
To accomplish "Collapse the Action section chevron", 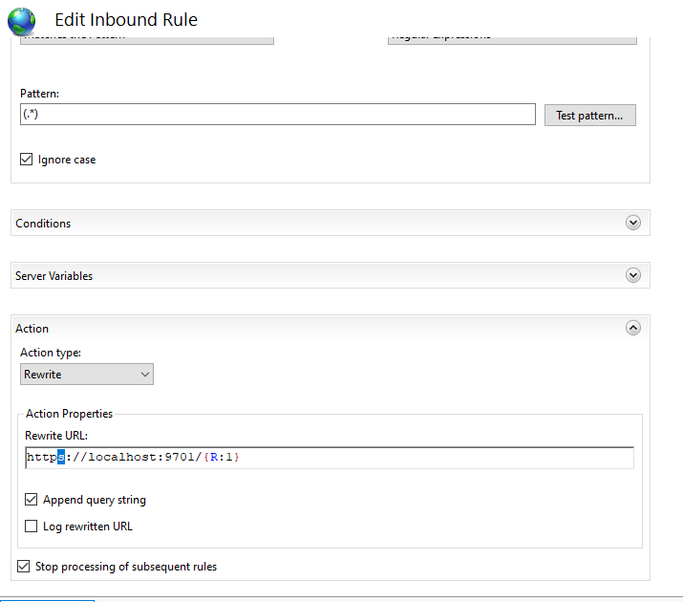I will click(632, 328).
